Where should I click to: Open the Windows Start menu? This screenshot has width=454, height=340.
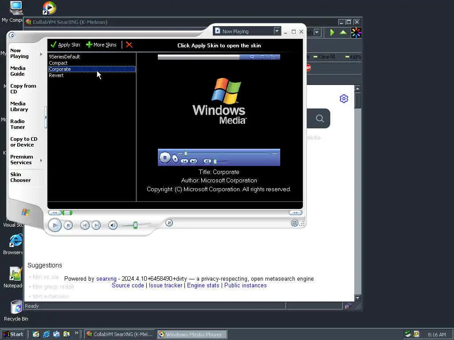(x=13, y=334)
